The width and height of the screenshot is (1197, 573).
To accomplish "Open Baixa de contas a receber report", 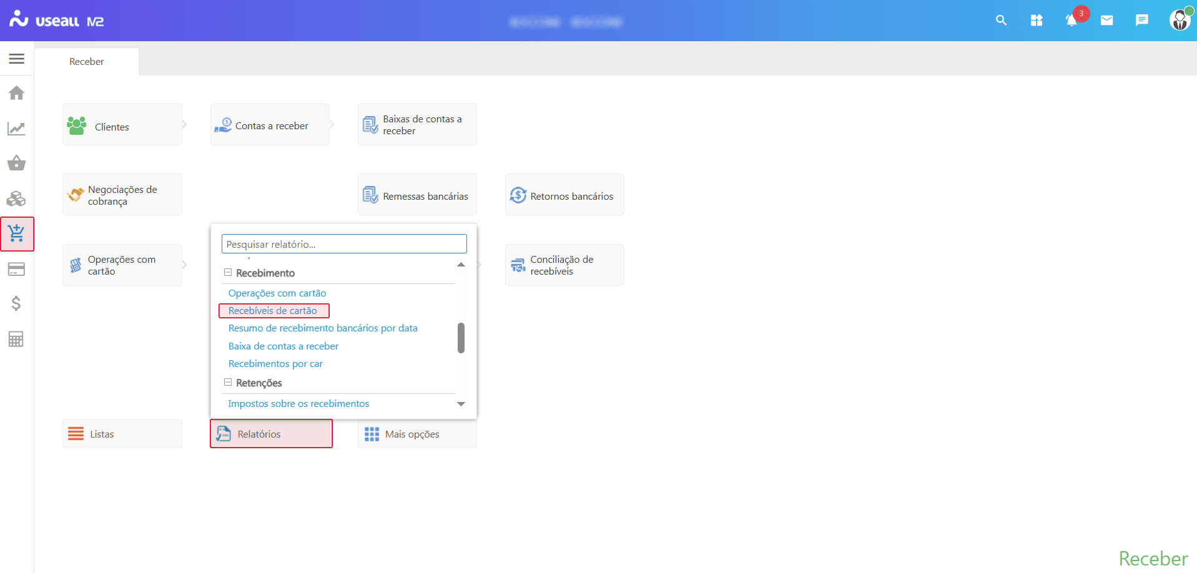I will pyautogui.click(x=283, y=346).
